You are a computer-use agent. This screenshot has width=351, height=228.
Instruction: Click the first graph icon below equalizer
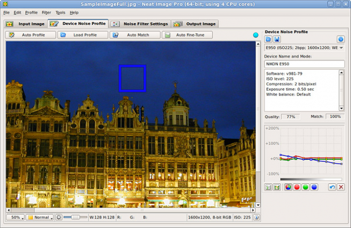click(x=268, y=187)
